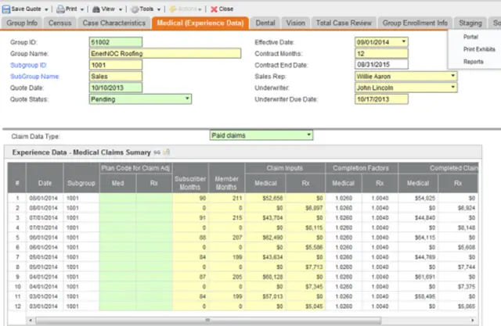Viewport: 501px width, 326px height.
Task: Click the Contract End Date field
Action: pos(381,64)
